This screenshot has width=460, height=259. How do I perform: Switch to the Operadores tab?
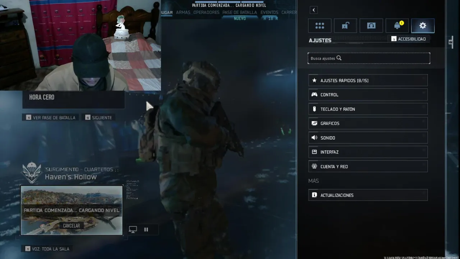pos(206,12)
